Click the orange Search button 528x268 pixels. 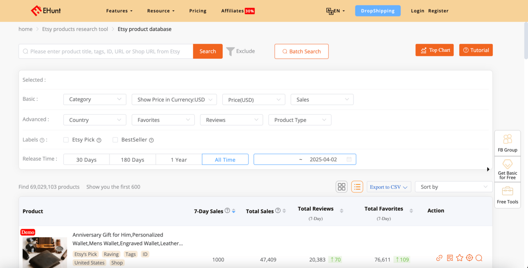tap(208, 51)
